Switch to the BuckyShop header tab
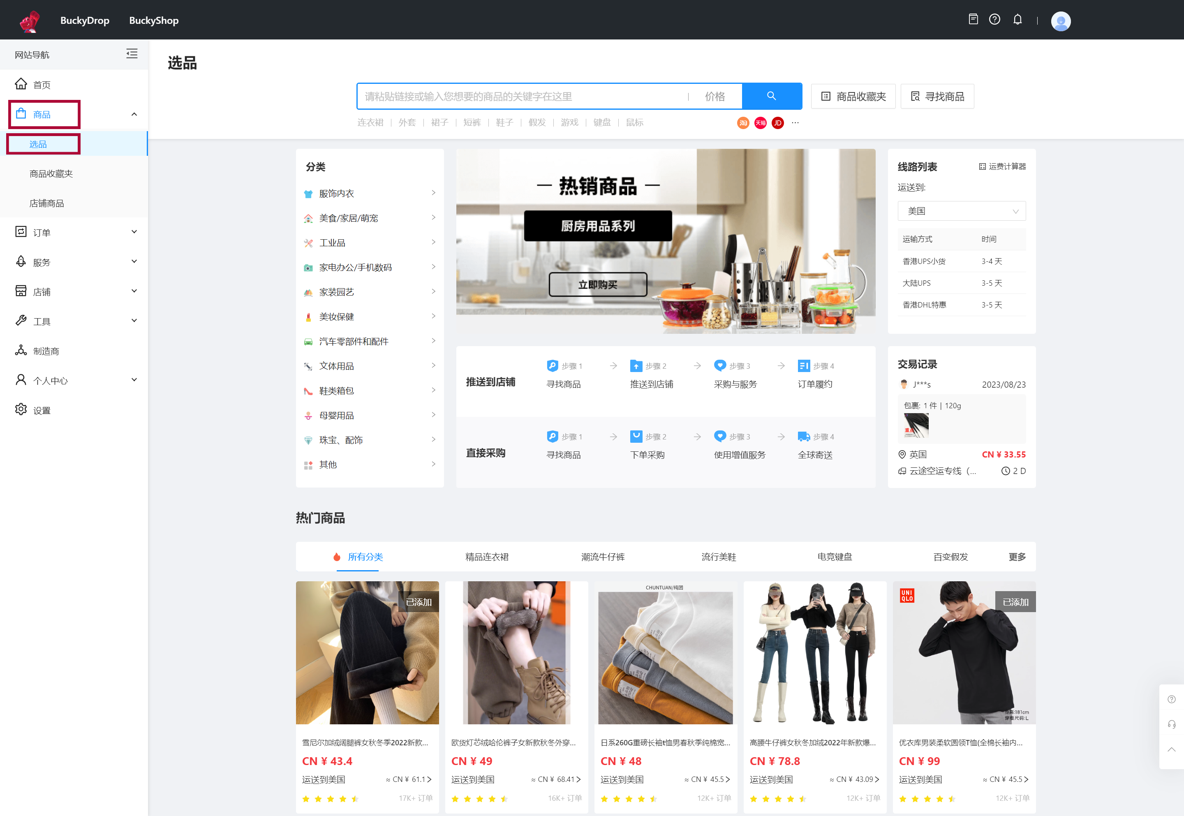The height and width of the screenshot is (816, 1184). tap(153, 21)
